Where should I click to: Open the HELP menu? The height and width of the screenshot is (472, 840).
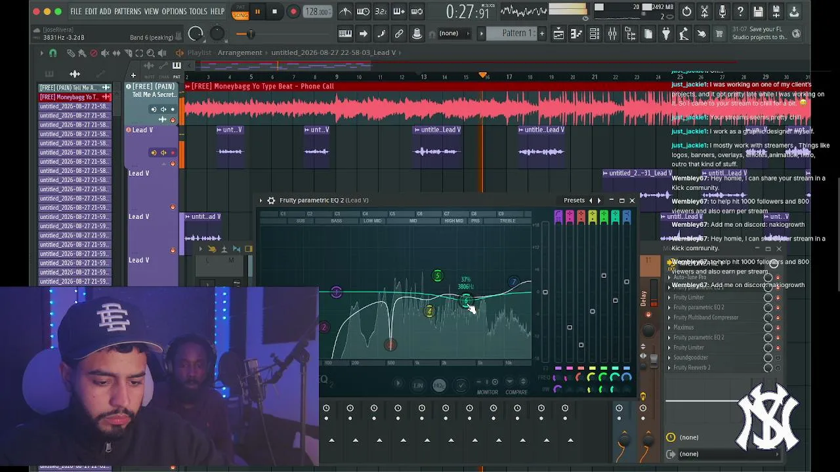[x=217, y=11]
